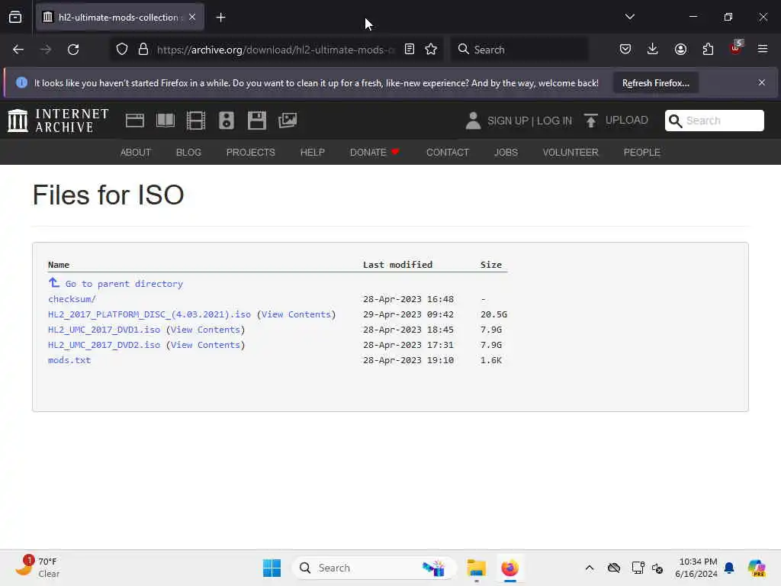This screenshot has width=781, height=586.
Task: Open the ABOUT menu item
Action: pyautogui.click(x=136, y=153)
